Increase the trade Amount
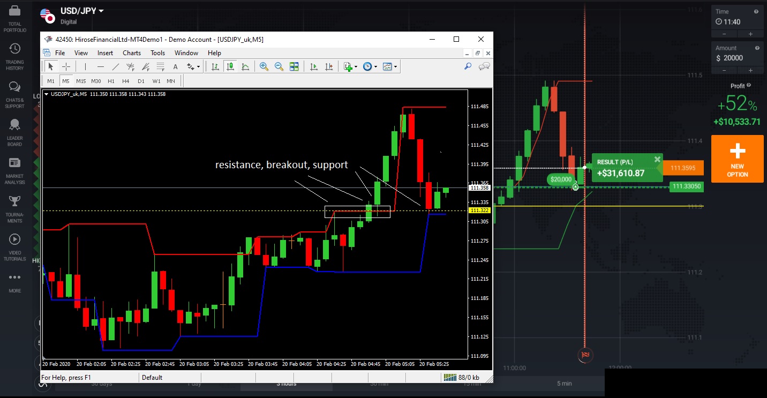 click(x=750, y=70)
